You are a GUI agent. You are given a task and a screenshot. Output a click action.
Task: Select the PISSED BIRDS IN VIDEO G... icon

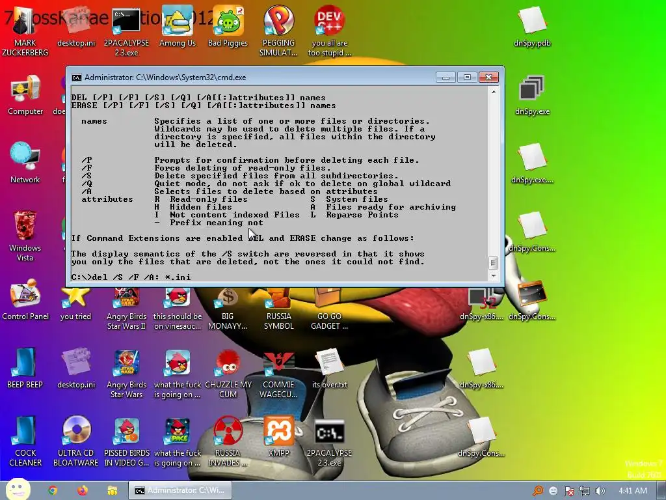tap(126, 441)
